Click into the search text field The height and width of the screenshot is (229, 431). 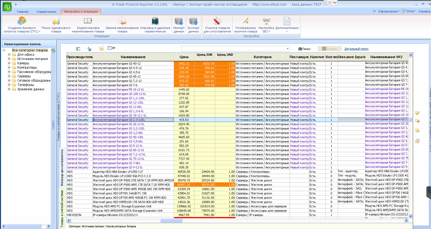pyautogui.click(x=234, y=49)
